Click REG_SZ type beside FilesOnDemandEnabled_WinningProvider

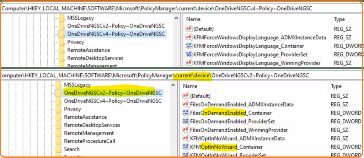(339, 130)
